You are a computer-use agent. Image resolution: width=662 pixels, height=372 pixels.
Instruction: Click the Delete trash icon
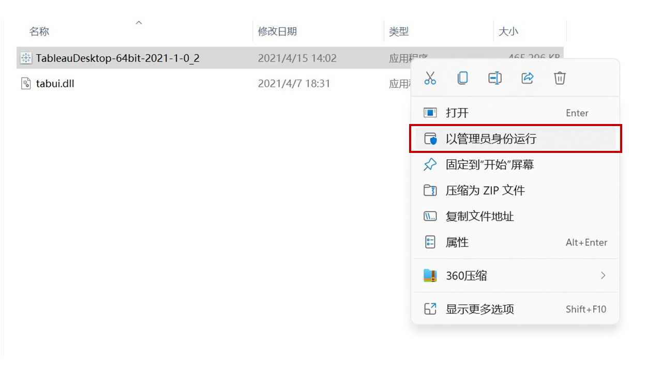tap(560, 78)
